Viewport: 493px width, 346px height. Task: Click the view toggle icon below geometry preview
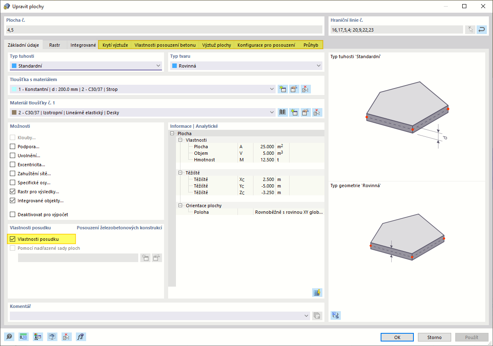pyautogui.click(x=336, y=315)
